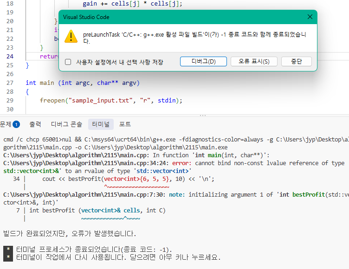Click 'gain += cells[j] * cells[j];' code line

(132, 4)
